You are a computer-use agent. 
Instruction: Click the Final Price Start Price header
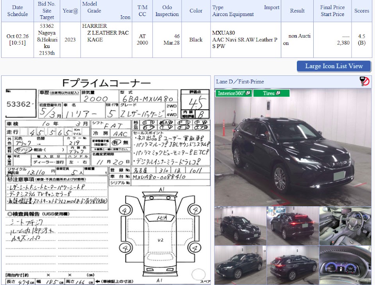click(x=332, y=11)
